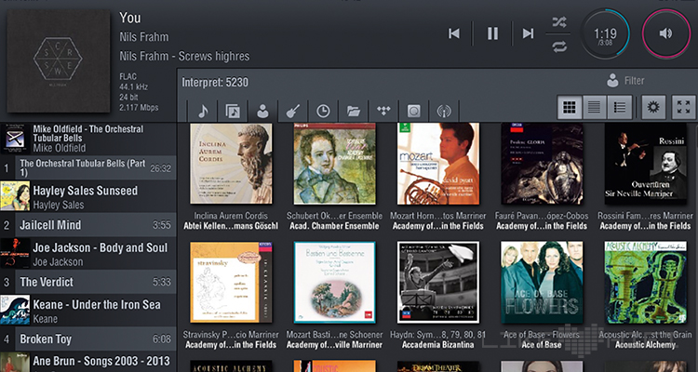Open the Mozart Horn concertos album cover

point(438,164)
